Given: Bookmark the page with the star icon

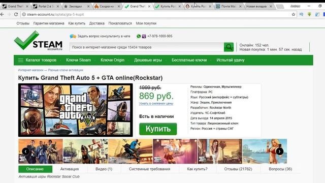Looking at the screenshot, I should pos(294,14).
